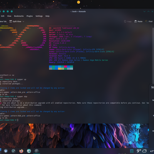Click the 'DE: Plasma 5.26.4' line

[x=57, y=43]
